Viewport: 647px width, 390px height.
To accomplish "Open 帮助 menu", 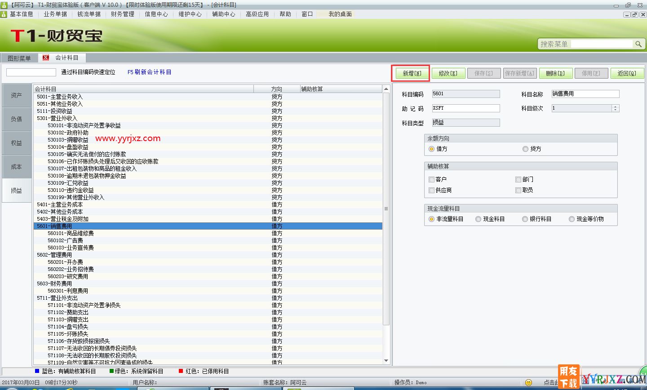I will [x=285, y=14].
